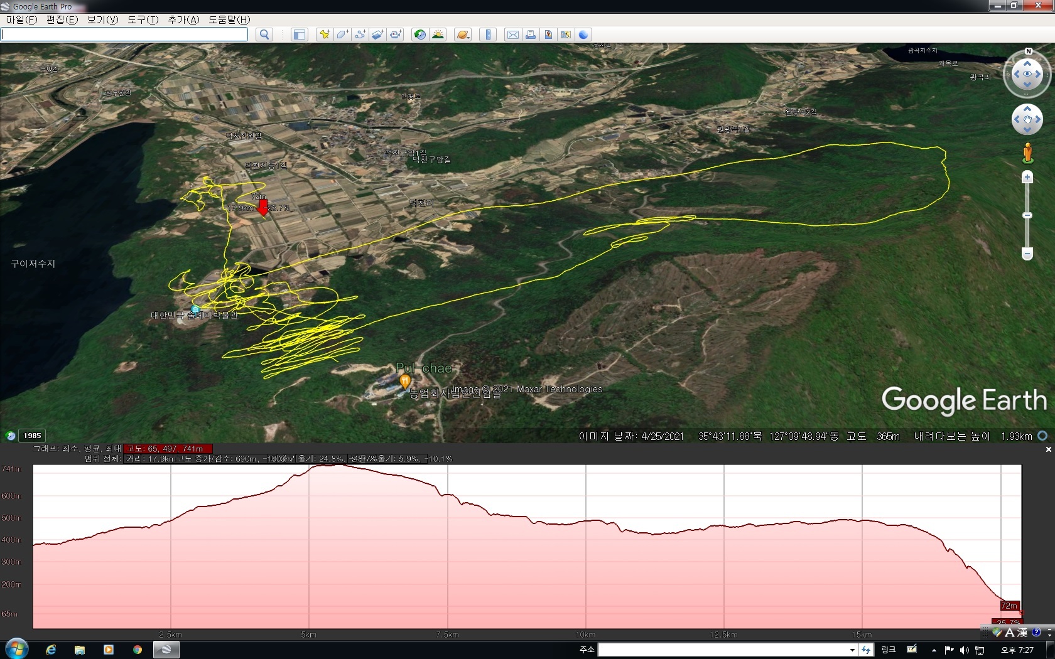Viewport: 1055px width, 659px height.
Task: Toggle sunlight across the landscape
Action: coord(438,35)
